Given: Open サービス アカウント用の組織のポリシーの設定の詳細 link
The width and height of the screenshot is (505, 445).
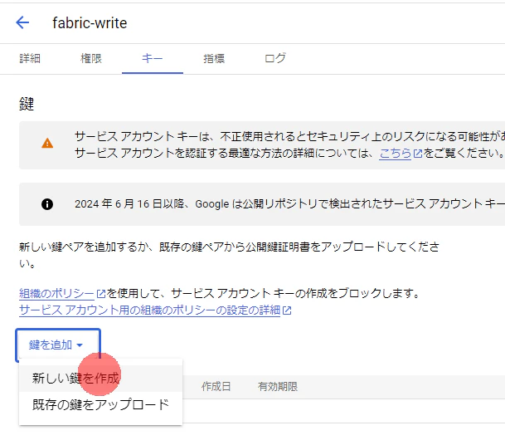Looking at the screenshot, I should pyautogui.click(x=150, y=311).
